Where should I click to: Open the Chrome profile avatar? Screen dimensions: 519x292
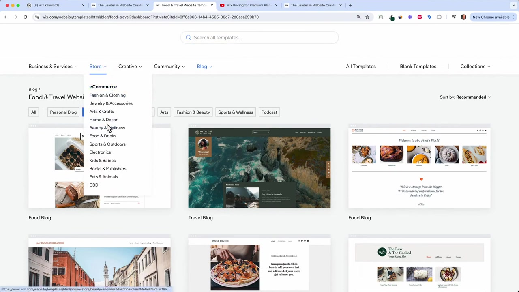coord(463,17)
